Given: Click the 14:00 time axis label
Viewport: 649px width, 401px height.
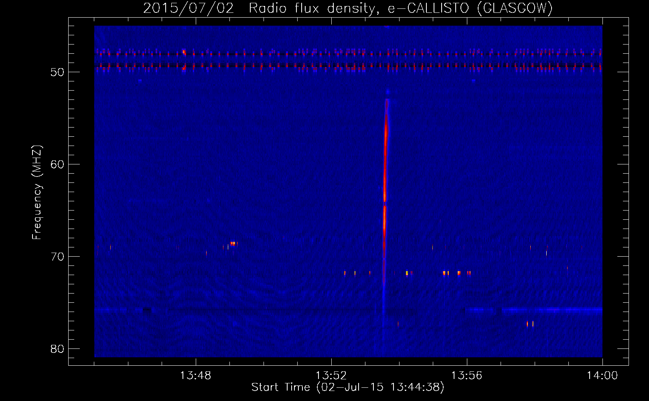Looking at the screenshot, I should (602, 376).
